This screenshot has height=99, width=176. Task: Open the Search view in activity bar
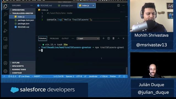pyautogui.click(x=5, y=15)
